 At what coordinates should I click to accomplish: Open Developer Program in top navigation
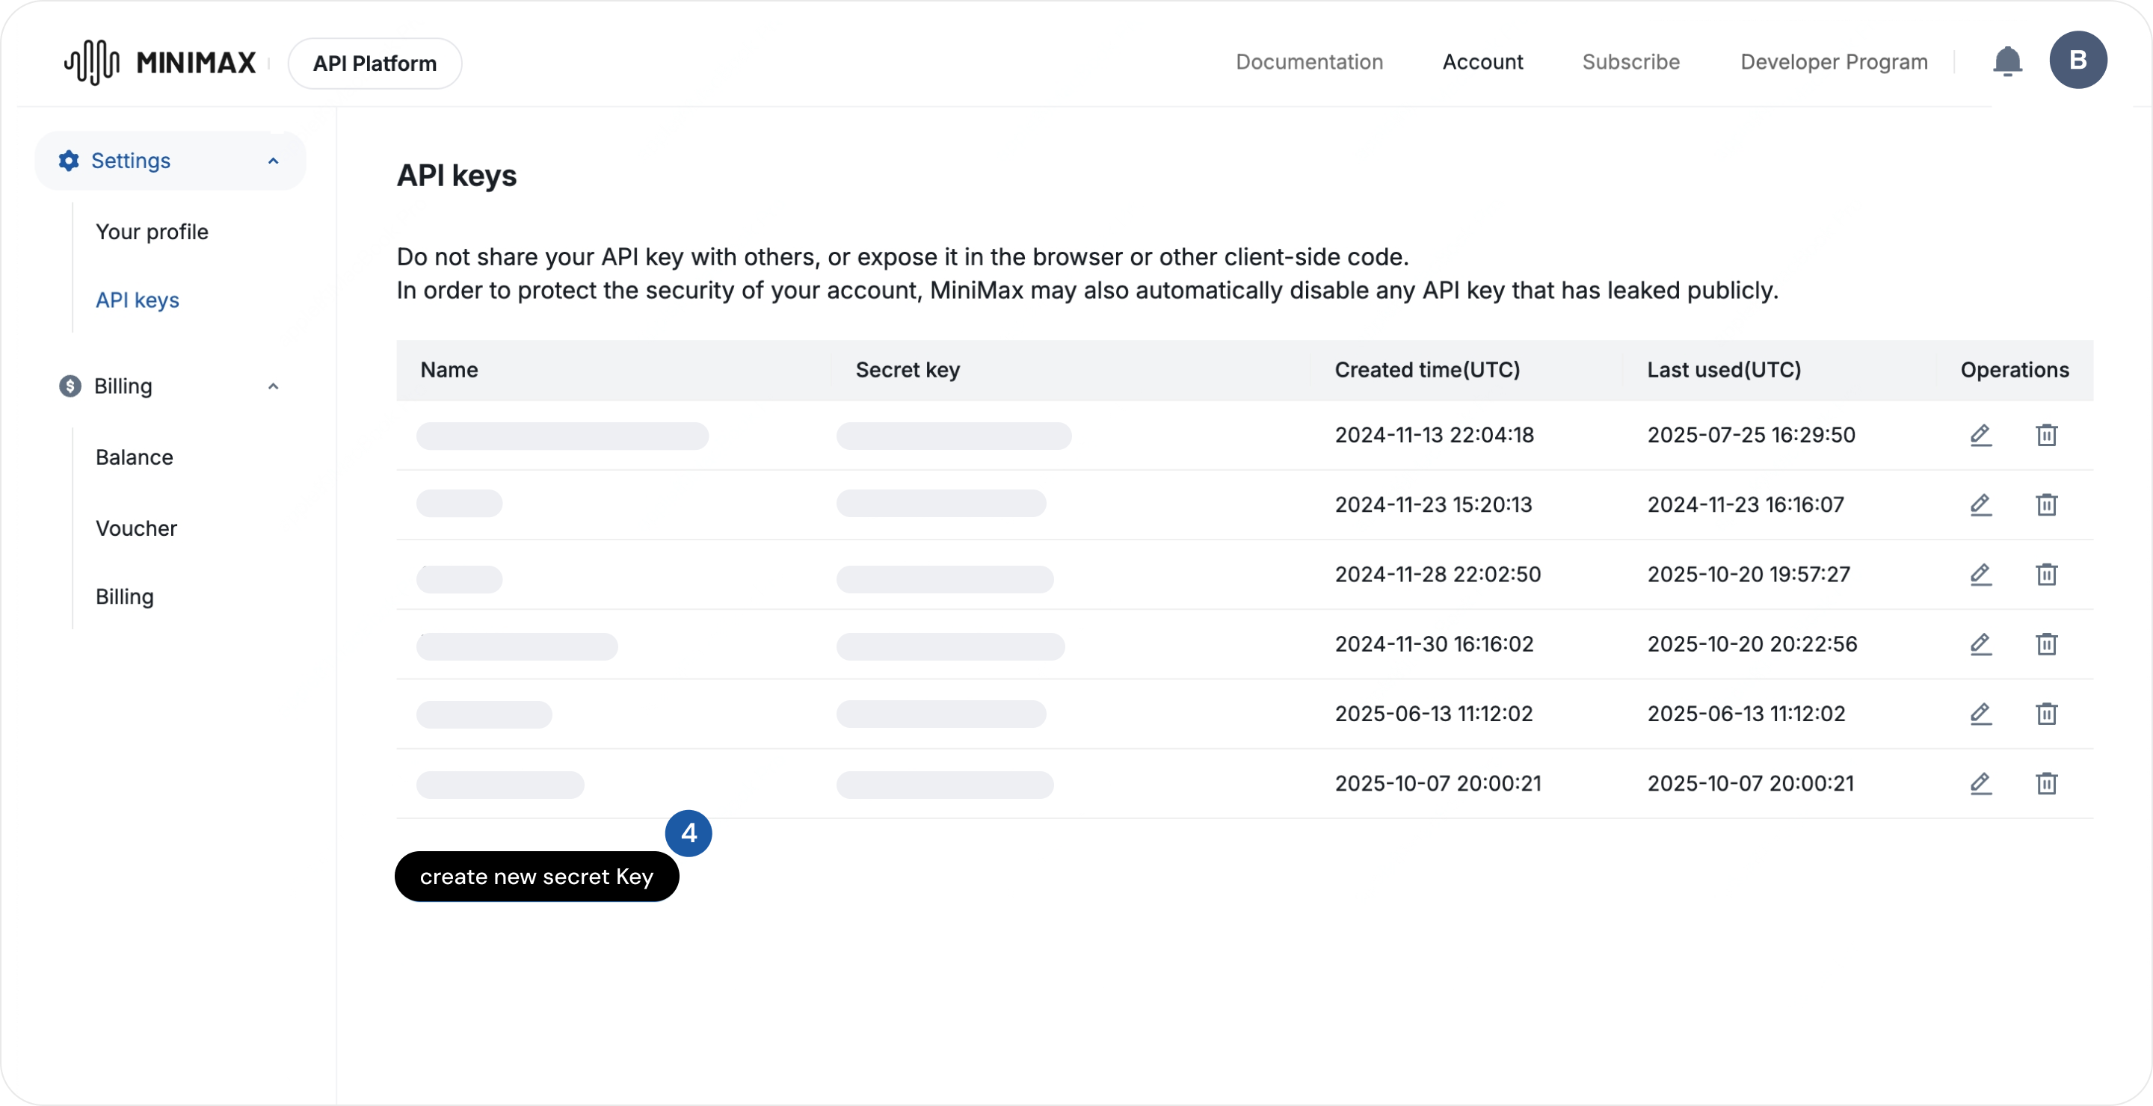(1834, 62)
